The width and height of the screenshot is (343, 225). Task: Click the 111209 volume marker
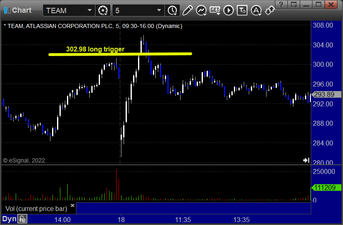click(326, 187)
